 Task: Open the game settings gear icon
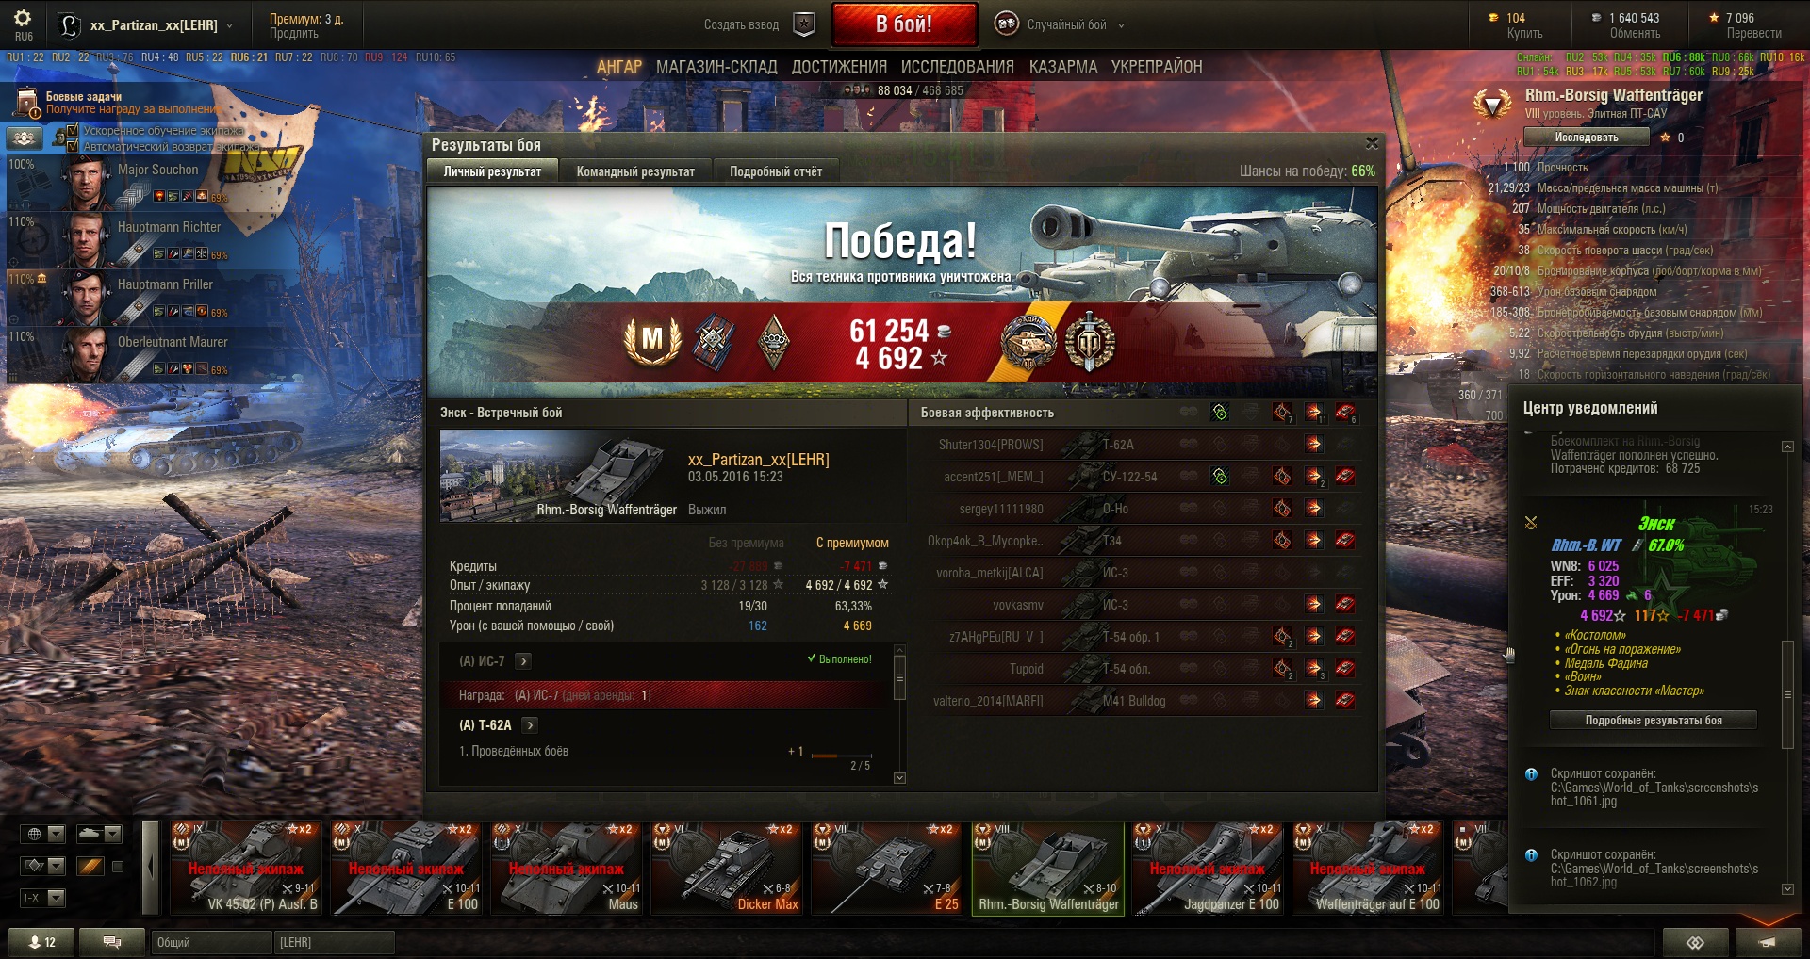click(x=23, y=18)
